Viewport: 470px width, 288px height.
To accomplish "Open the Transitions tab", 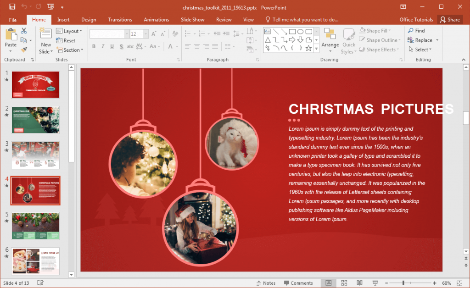I will point(120,19).
